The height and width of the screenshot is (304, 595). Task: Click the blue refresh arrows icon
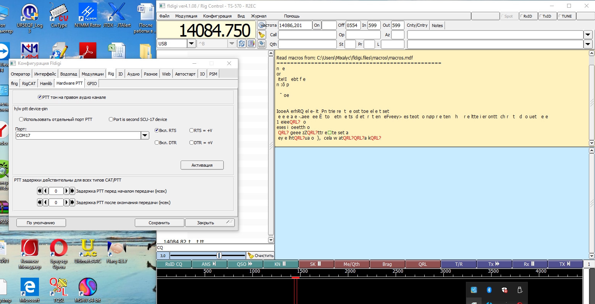coord(242,44)
